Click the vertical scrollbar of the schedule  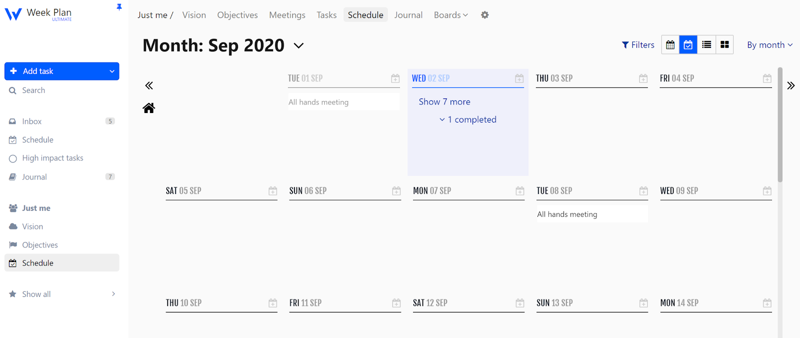(780, 125)
